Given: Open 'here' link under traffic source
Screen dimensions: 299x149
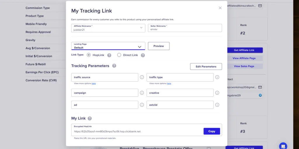Looking at the screenshot, I should pos(93,83).
